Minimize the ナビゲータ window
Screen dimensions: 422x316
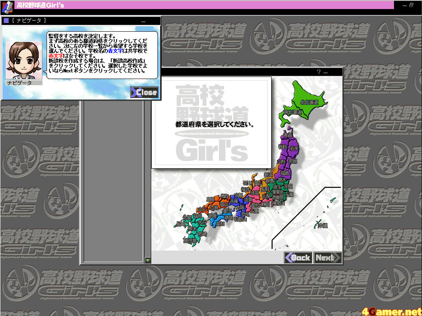click(143, 21)
